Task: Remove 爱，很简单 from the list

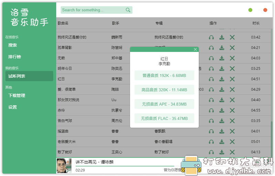Action: click(x=232, y=90)
